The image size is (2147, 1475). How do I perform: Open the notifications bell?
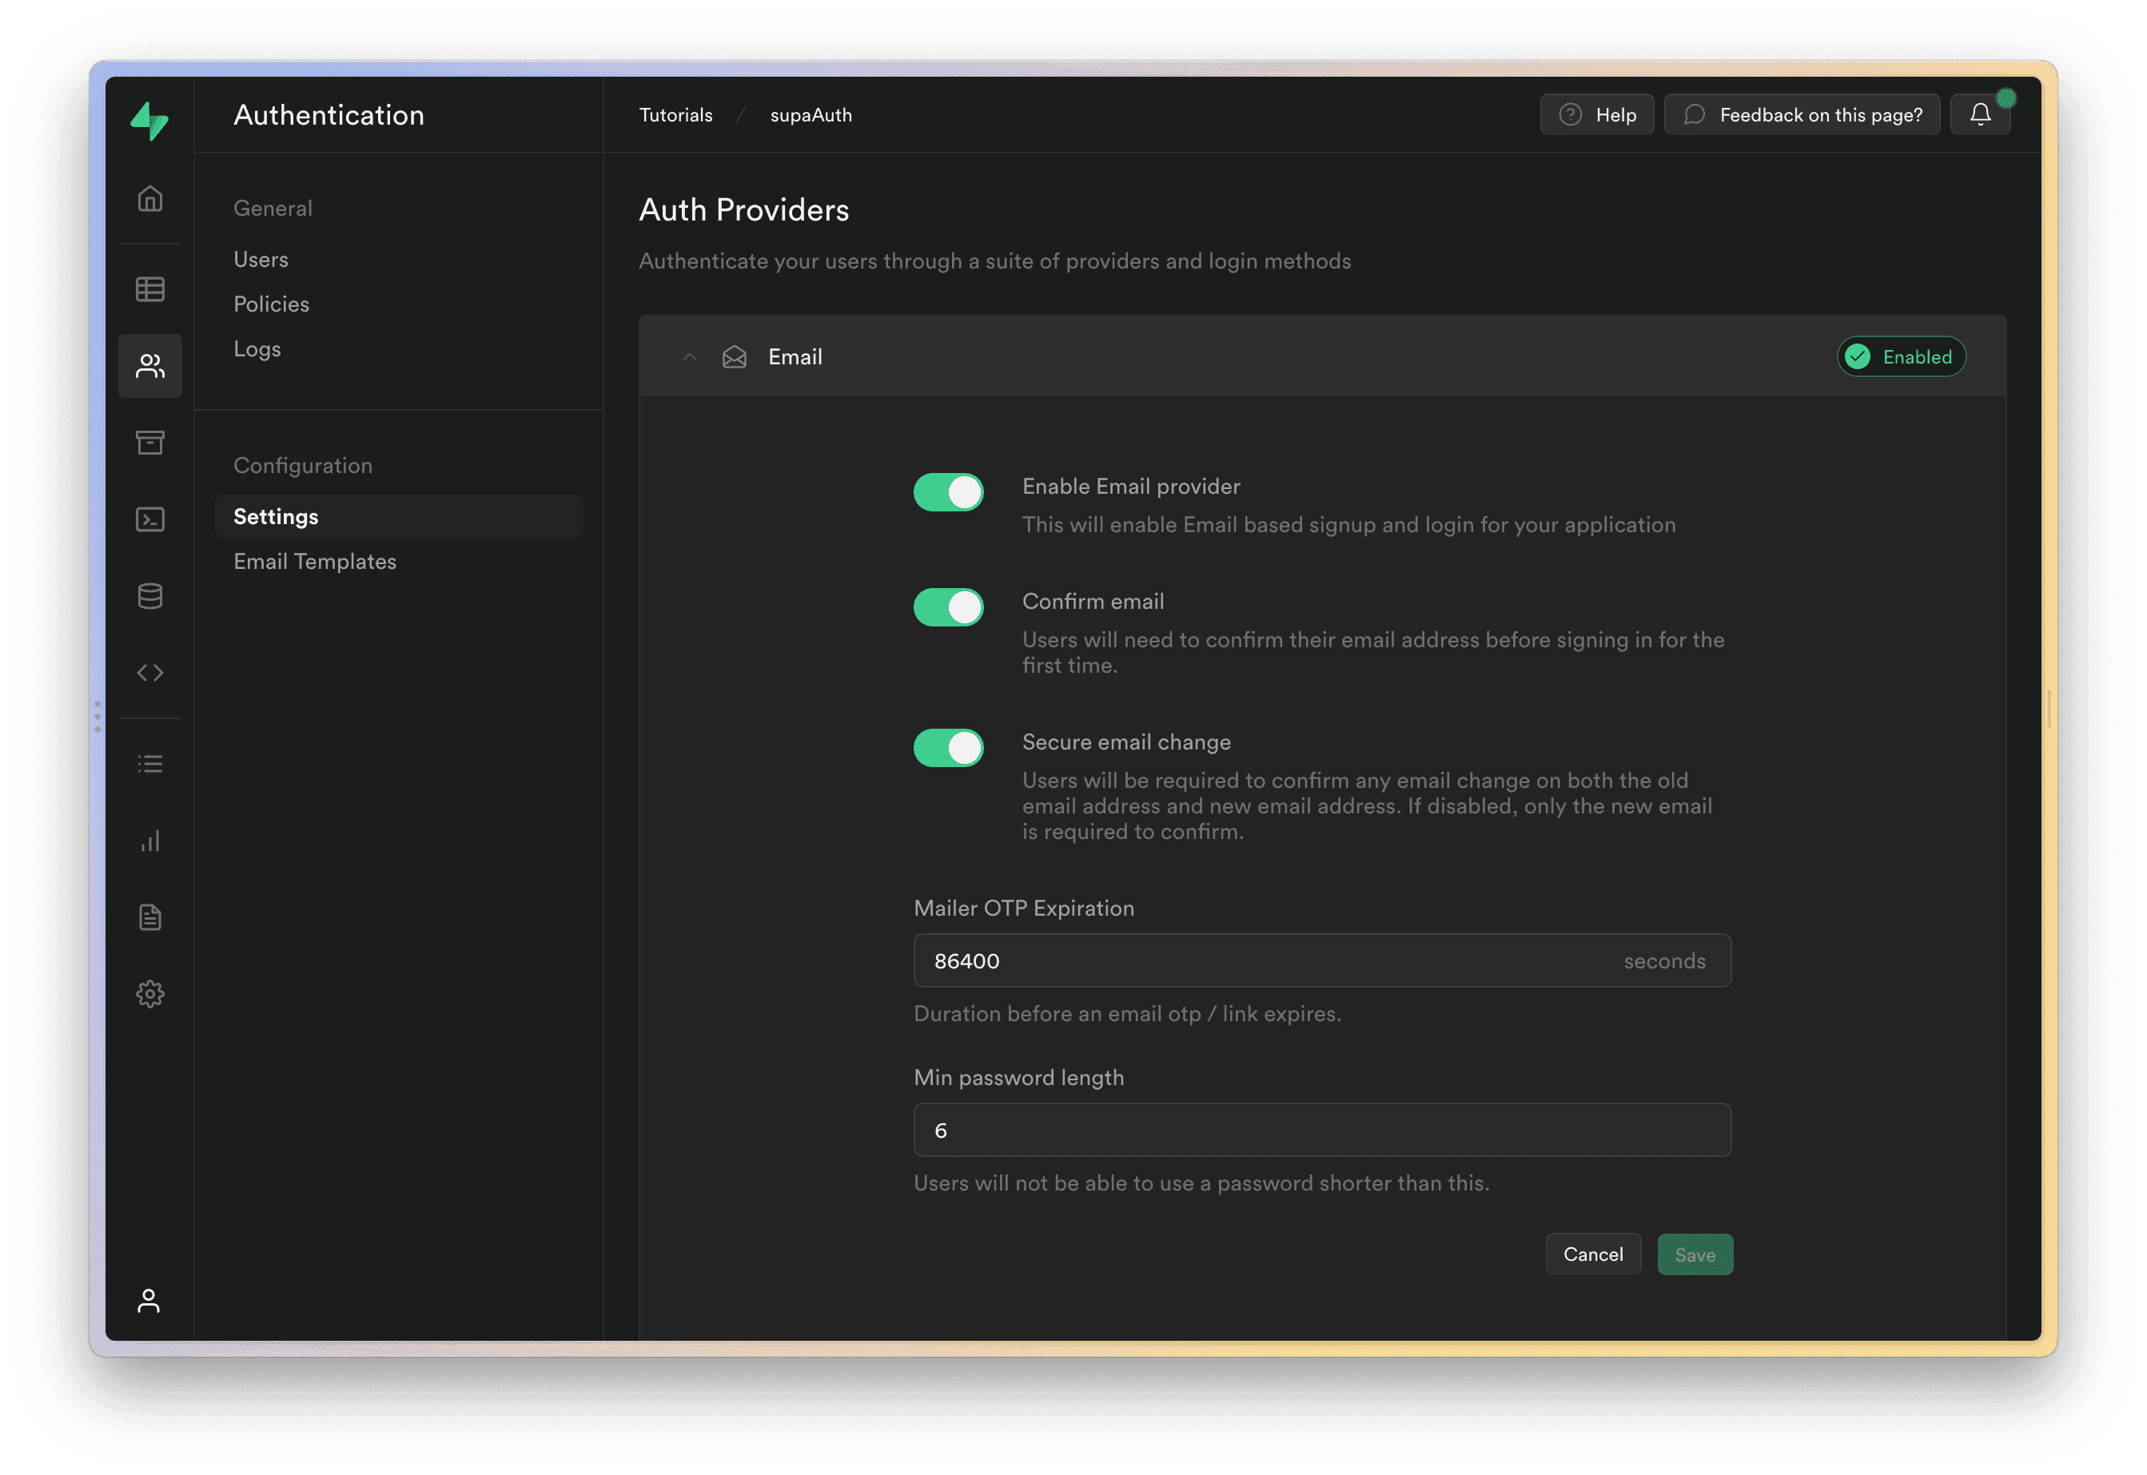pos(1980,113)
